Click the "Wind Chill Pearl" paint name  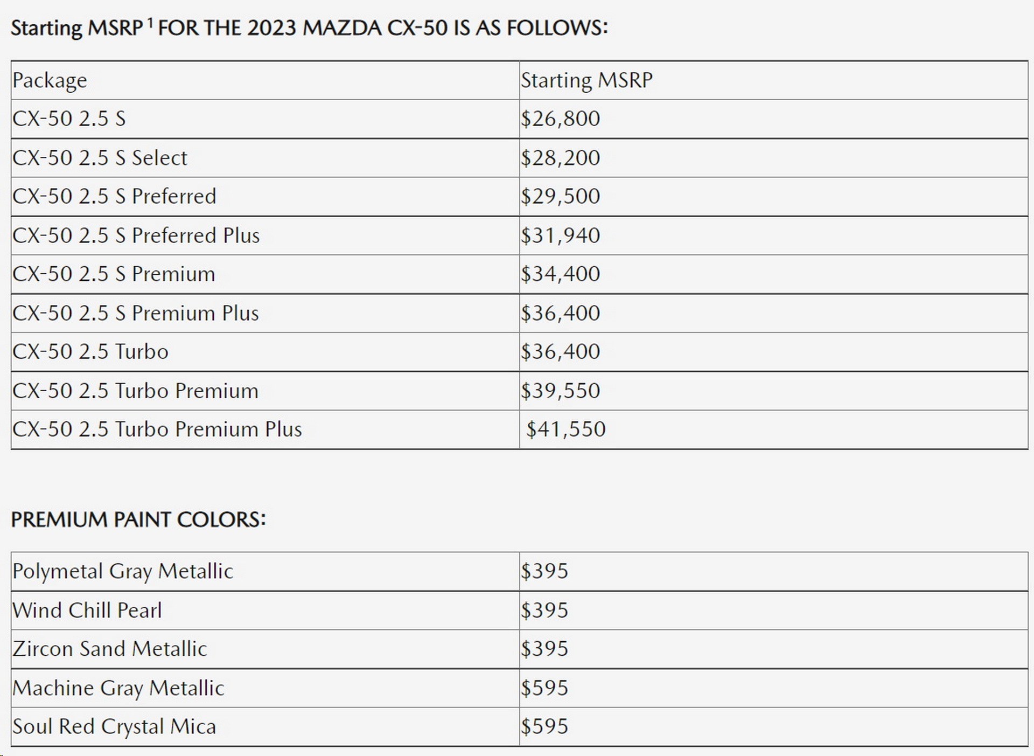[87, 611]
